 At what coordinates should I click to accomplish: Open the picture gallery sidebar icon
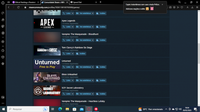[3, 97]
